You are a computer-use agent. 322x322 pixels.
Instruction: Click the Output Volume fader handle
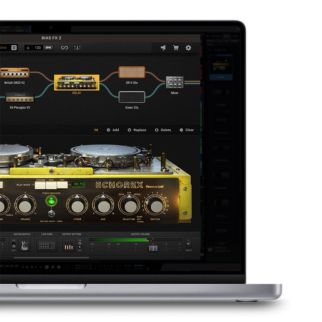click(x=153, y=248)
